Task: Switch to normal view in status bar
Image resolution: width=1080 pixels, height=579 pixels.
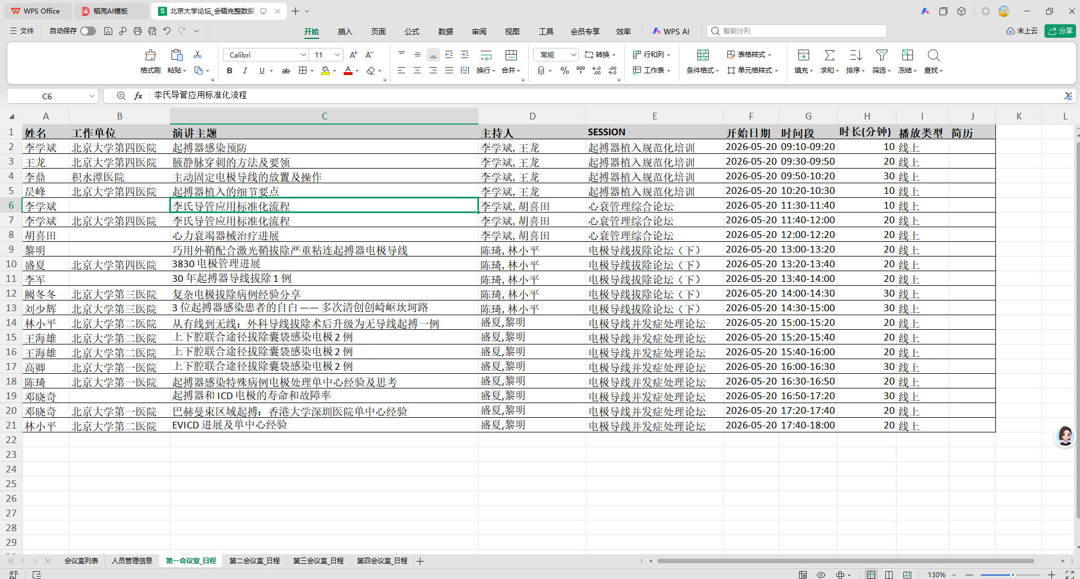Action: pyautogui.click(x=871, y=574)
